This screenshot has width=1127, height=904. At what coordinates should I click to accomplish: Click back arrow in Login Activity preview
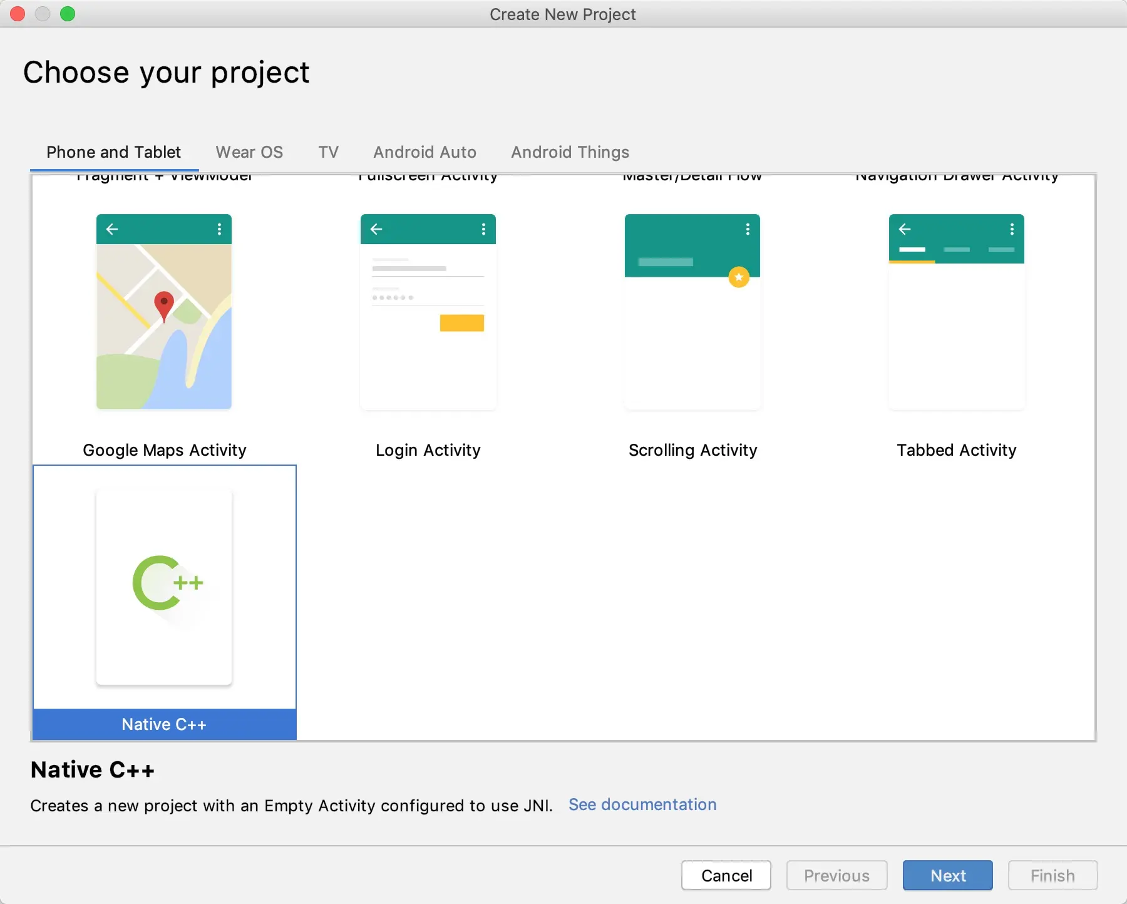tap(376, 229)
